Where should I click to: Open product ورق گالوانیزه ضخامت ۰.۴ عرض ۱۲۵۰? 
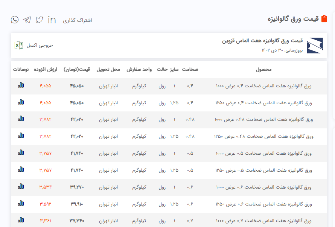pyautogui.click(x=263, y=103)
